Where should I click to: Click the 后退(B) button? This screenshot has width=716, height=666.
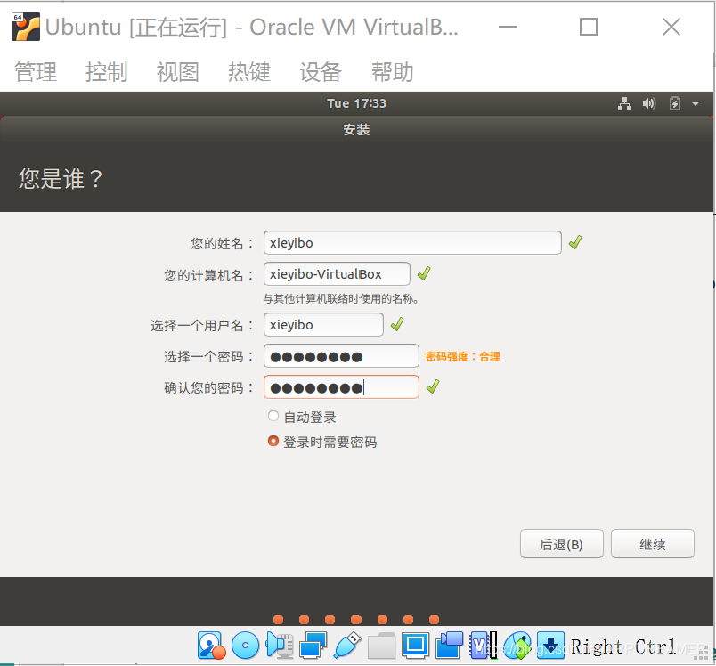[x=562, y=544]
